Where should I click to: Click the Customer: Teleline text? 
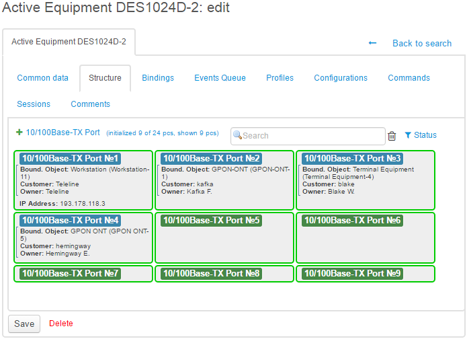coord(50,184)
